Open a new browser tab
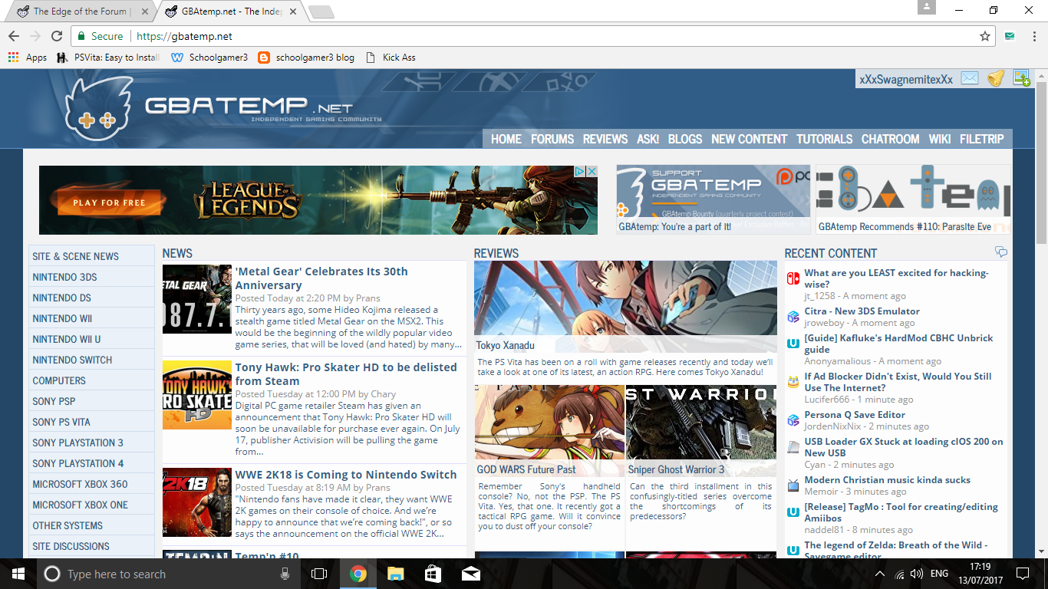 coord(321,12)
